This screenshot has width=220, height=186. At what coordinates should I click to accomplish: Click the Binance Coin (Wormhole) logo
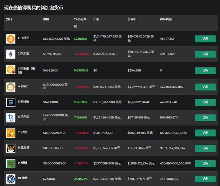coord(11,70)
